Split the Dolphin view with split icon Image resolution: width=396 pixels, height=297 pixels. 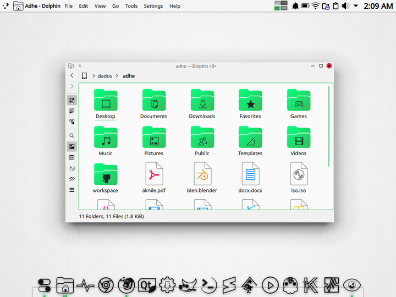pyautogui.click(x=72, y=158)
